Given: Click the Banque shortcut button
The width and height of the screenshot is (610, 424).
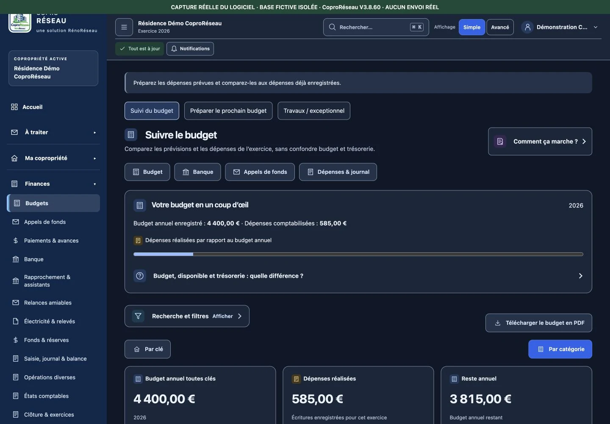Looking at the screenshot, I should pos(197,172).
